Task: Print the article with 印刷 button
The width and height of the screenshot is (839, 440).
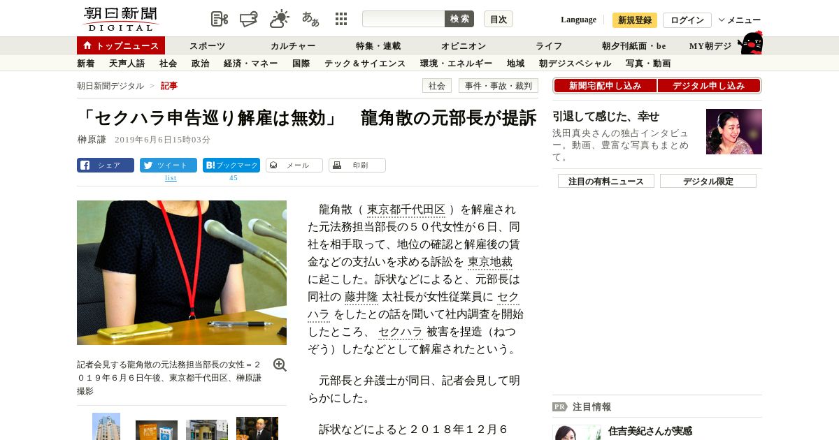Action: click(x=357, y=166)
